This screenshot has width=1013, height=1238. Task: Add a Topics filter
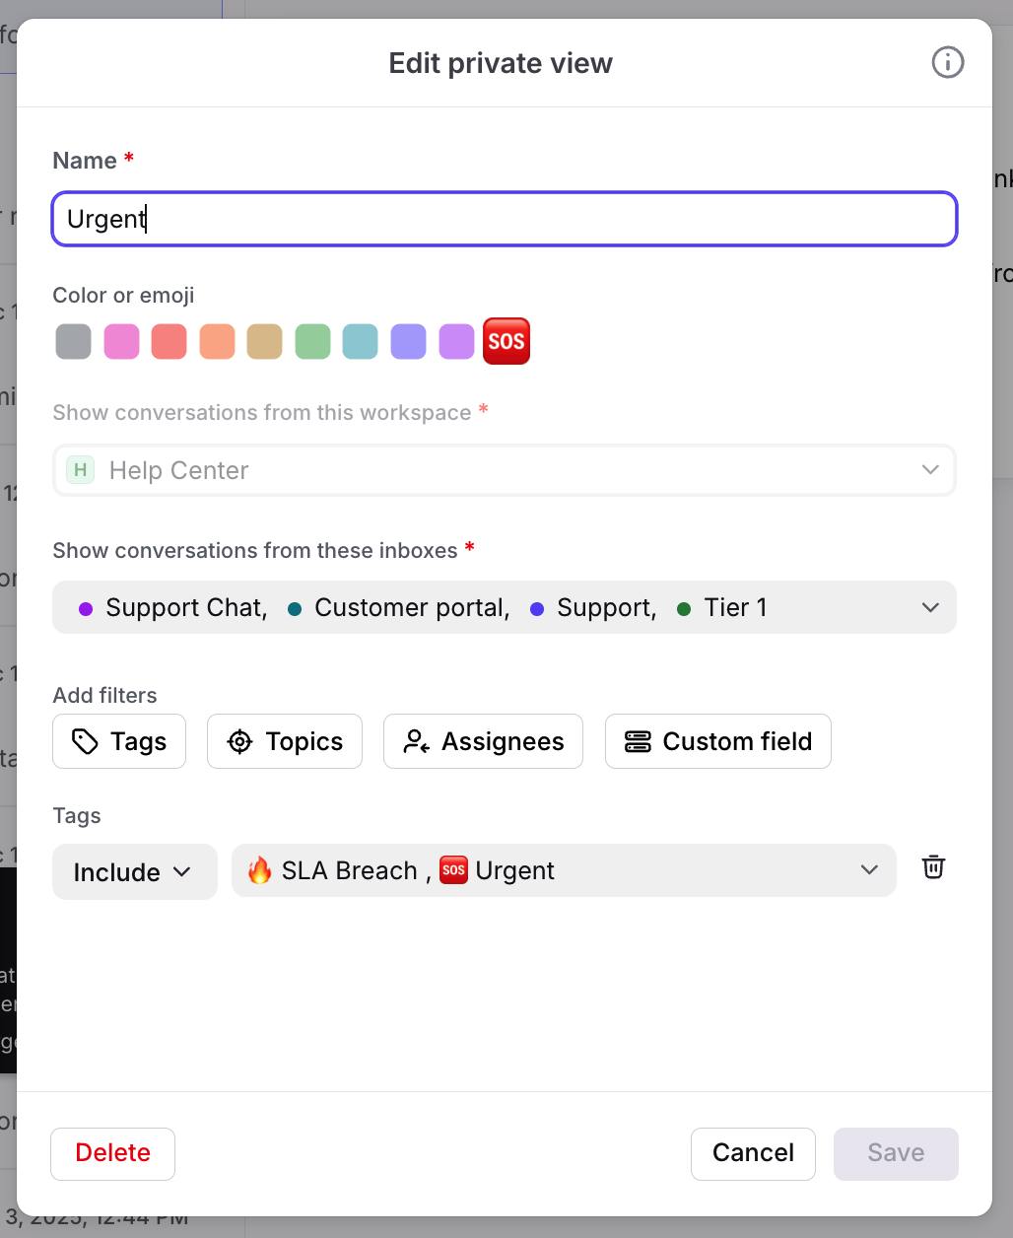pyautogui.click(x=285, y=741)
